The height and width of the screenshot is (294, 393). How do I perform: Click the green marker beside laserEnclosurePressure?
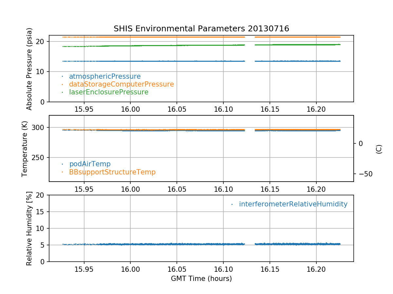(62, 92)
